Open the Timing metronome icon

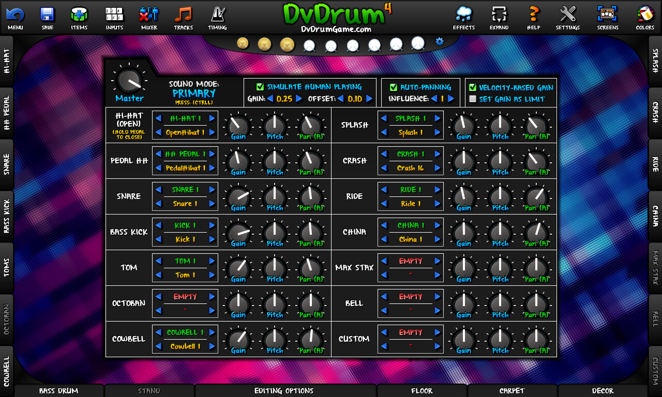tap(217, 14)
